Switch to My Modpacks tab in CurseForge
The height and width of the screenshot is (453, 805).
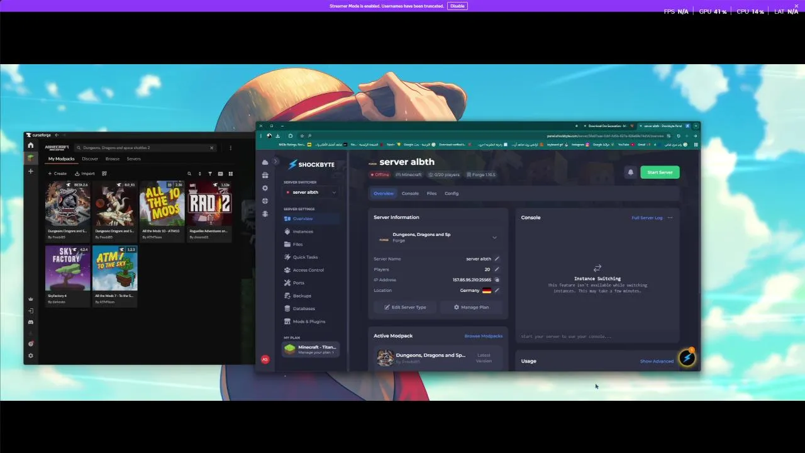tap(62, 159)
